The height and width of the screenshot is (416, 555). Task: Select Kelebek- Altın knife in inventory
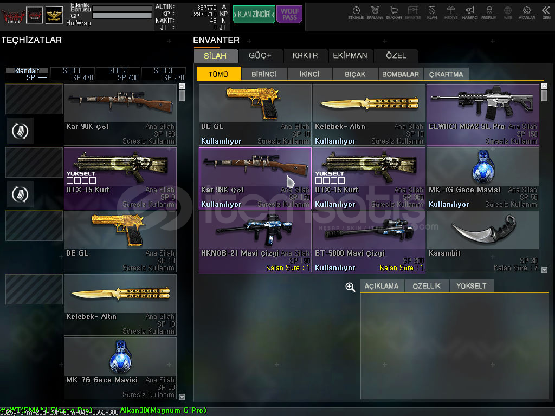[x=369, y=115]
